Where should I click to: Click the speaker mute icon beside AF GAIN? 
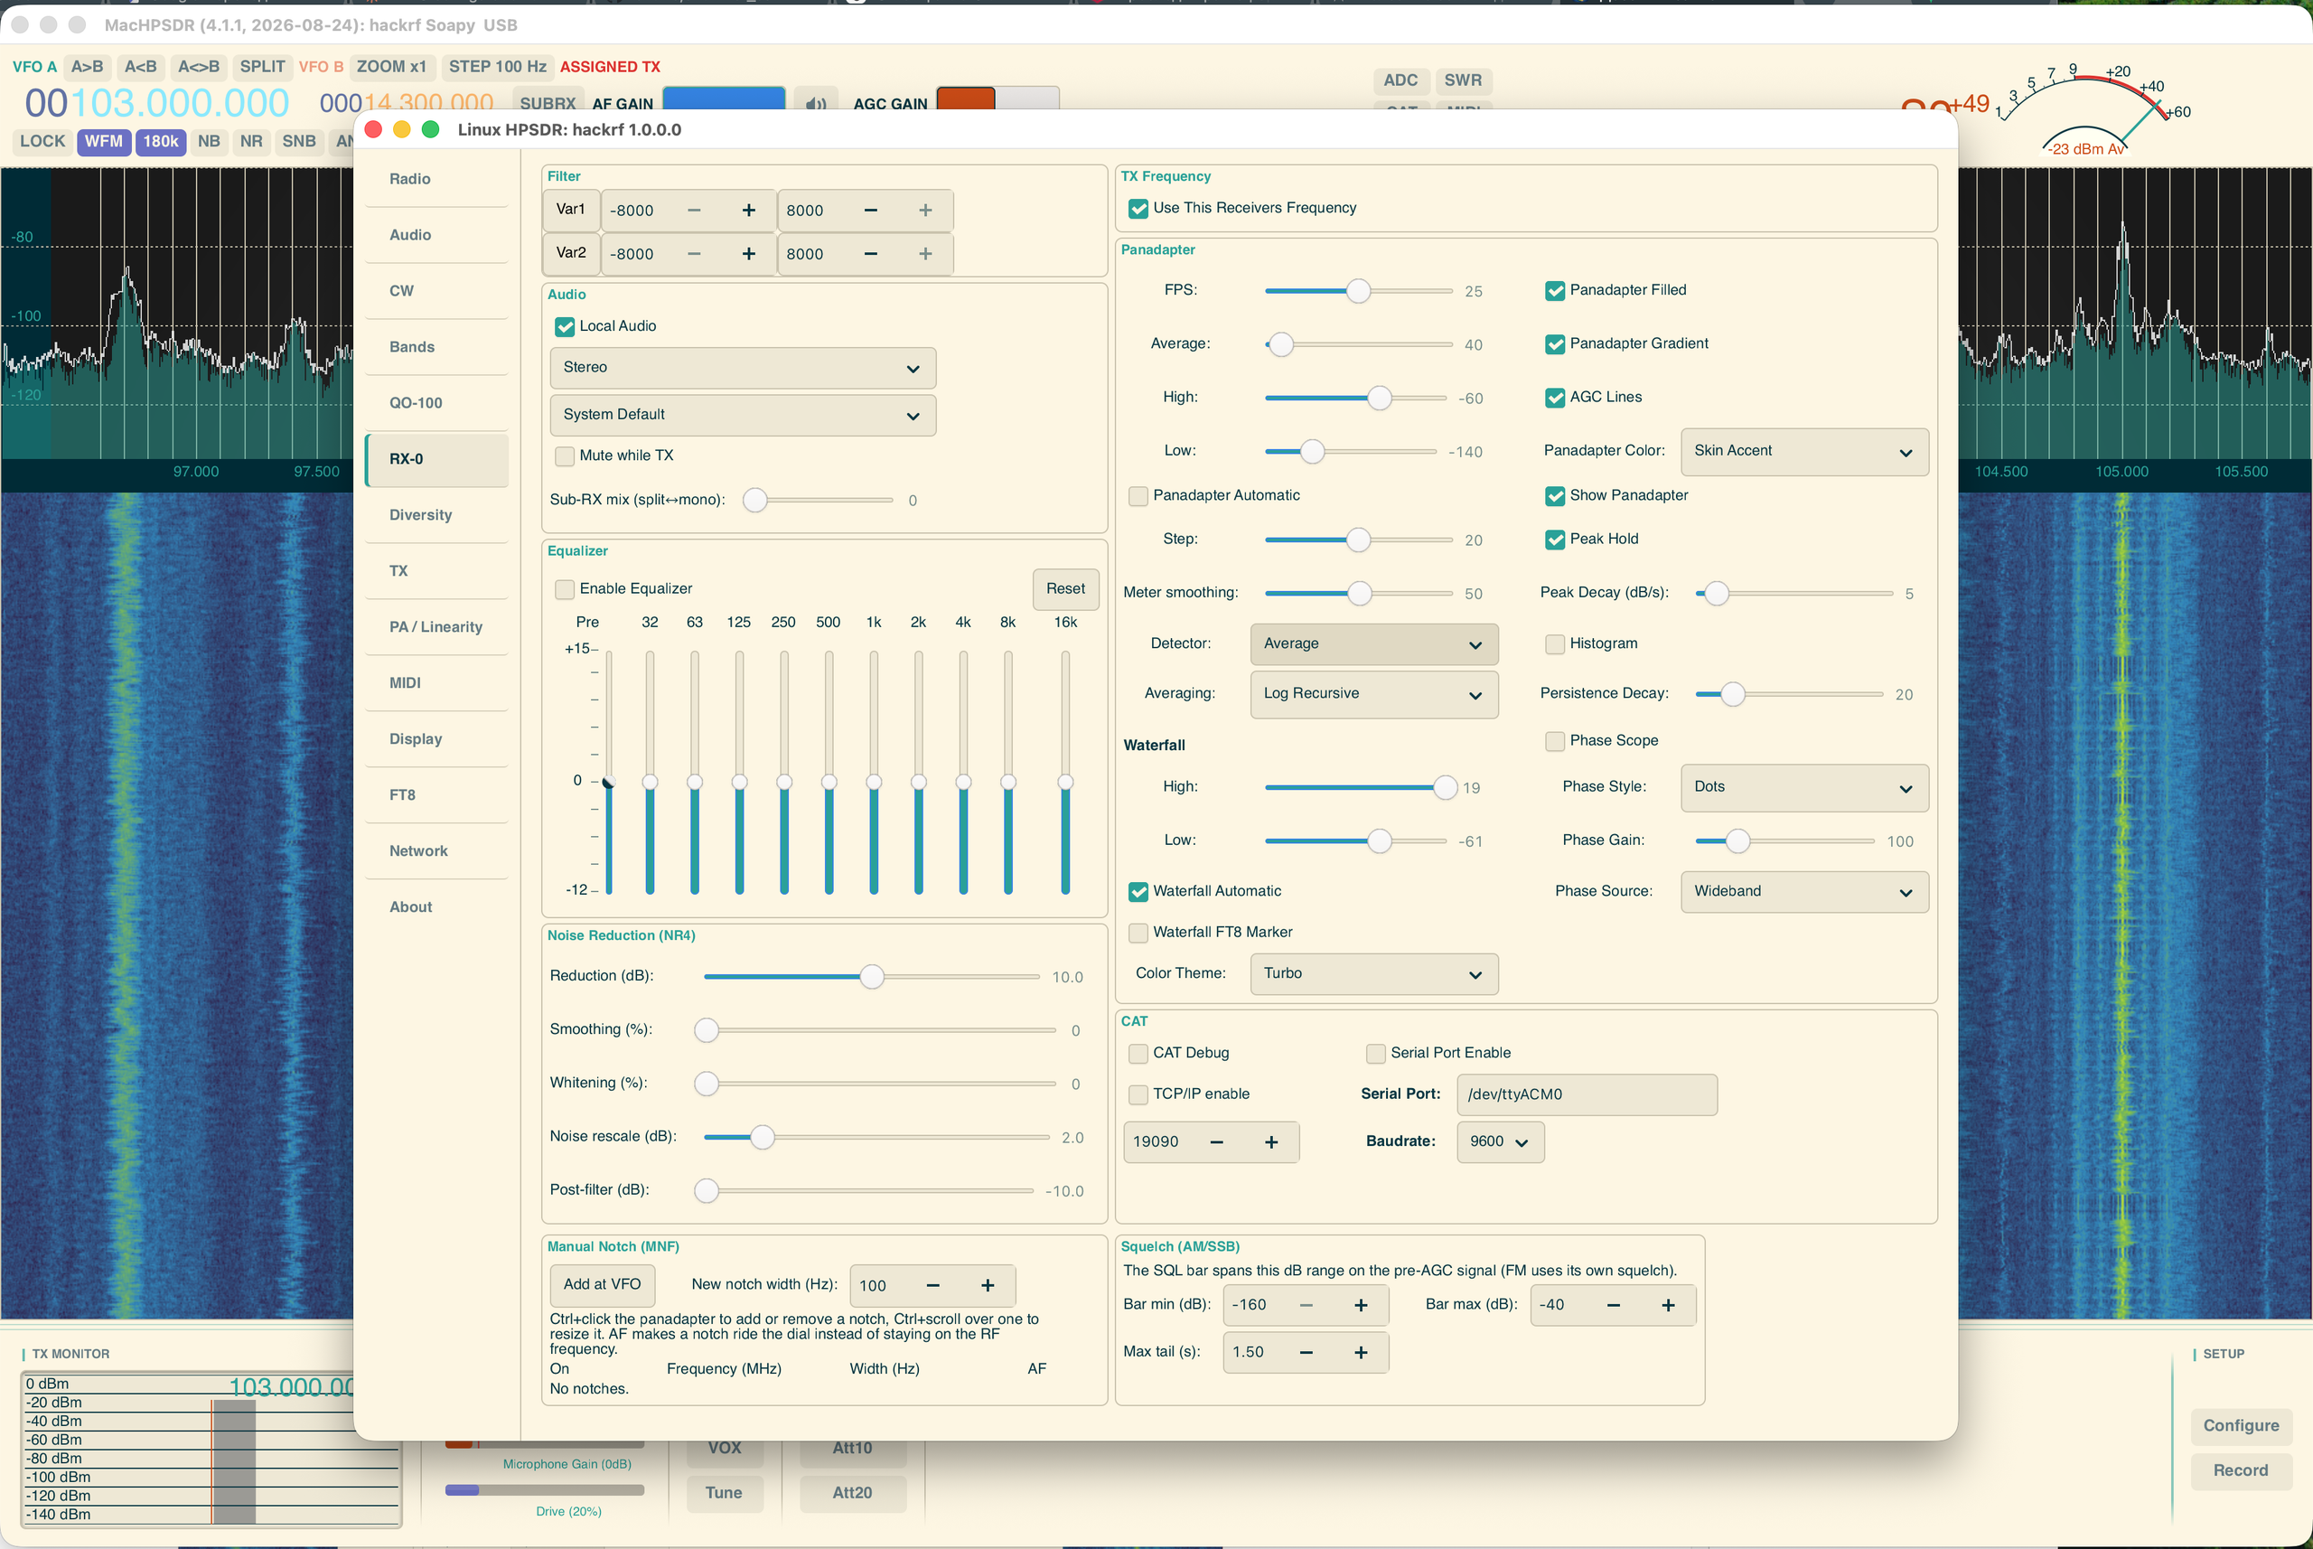(816, 103)
